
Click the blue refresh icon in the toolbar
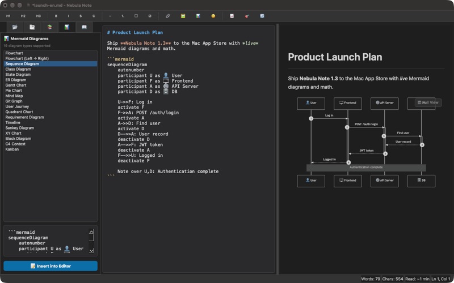tap(262, 16)
